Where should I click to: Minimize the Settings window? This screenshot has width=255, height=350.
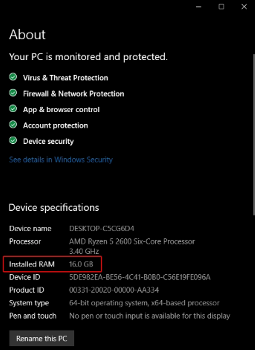coord(199,6)
